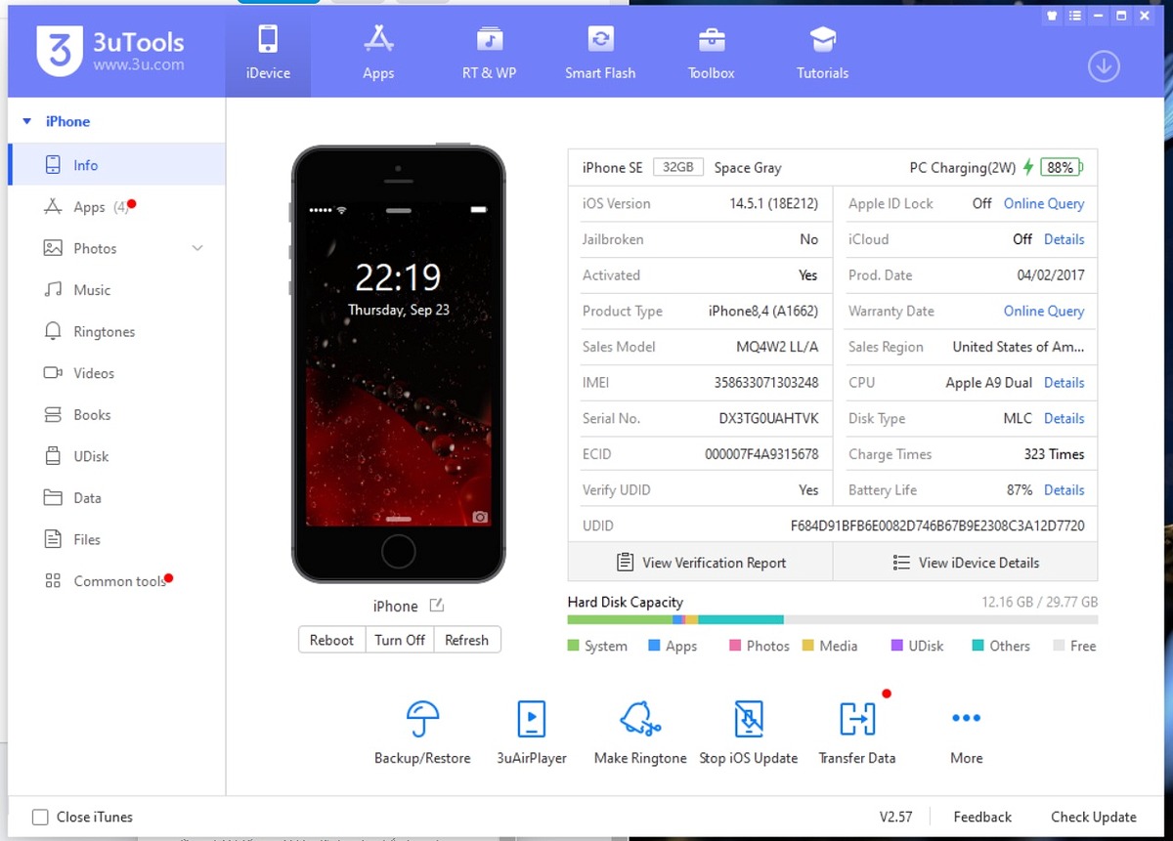1173x841 pixels.
Task: Click the 32GB storage badge
Action: tap(678, 167)
